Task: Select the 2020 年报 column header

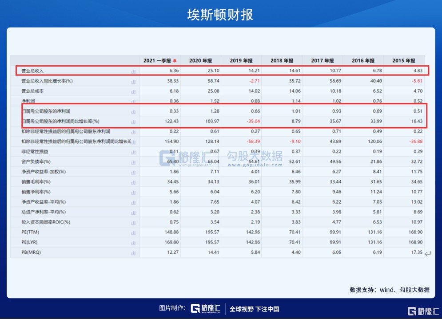Action: (200, 61)
